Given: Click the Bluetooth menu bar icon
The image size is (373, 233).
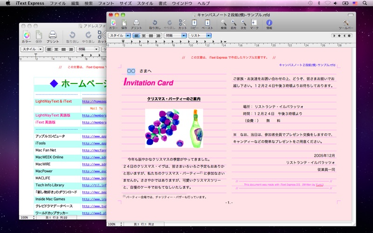Looking at the screenshot, I should click(x=319, y=3).
